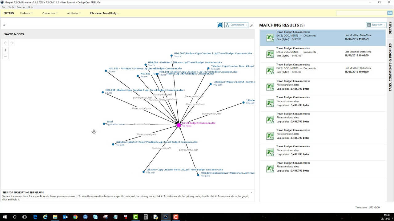394x221 pixels.
Task: Open the Python icon on the taskbar
Action: click(156, 217)
